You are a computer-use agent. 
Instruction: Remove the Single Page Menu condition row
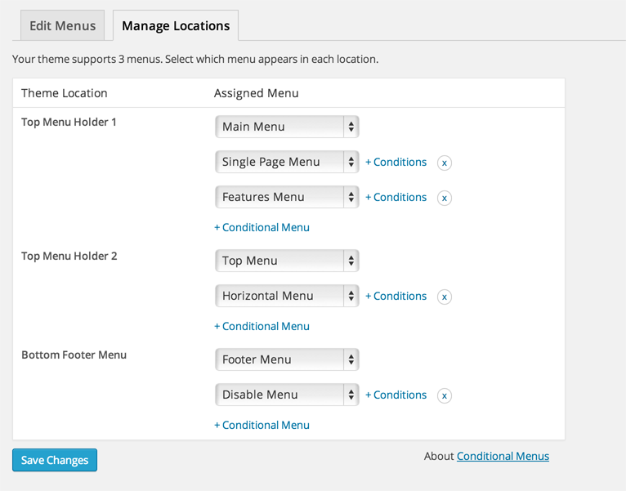(445, 163)
